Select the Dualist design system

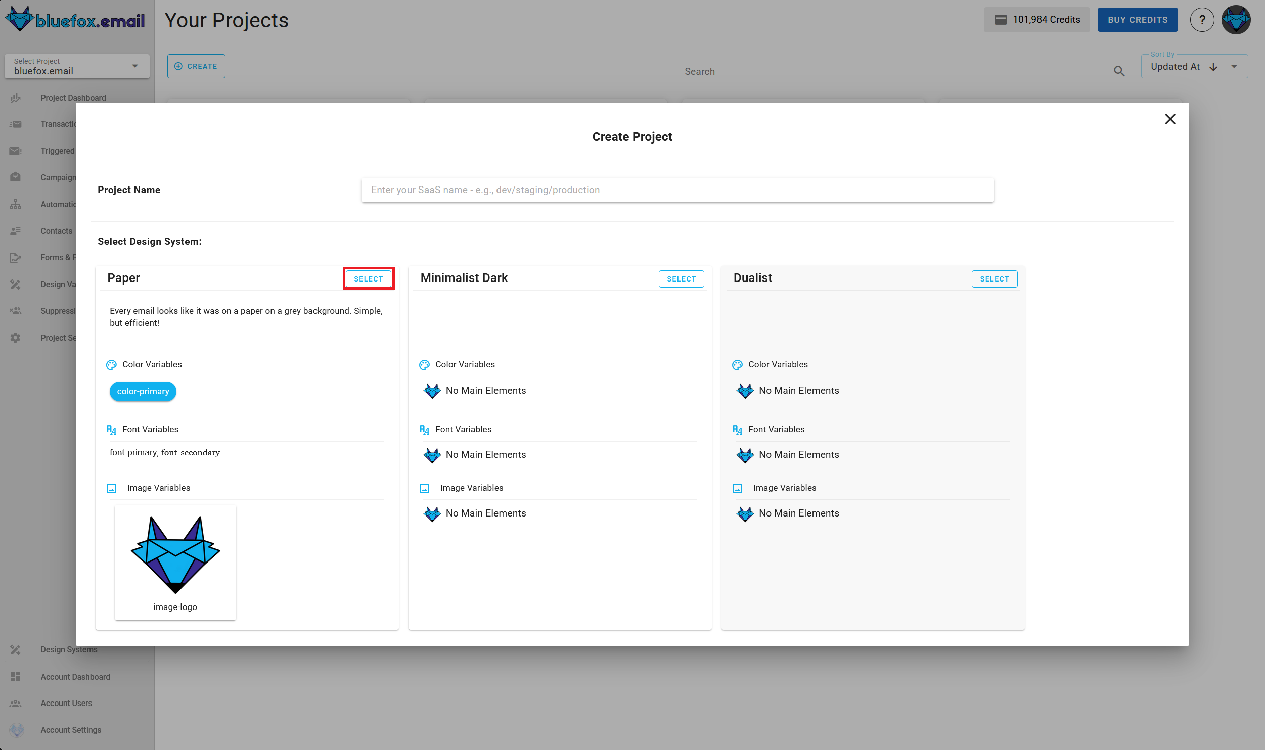(994, 278)
